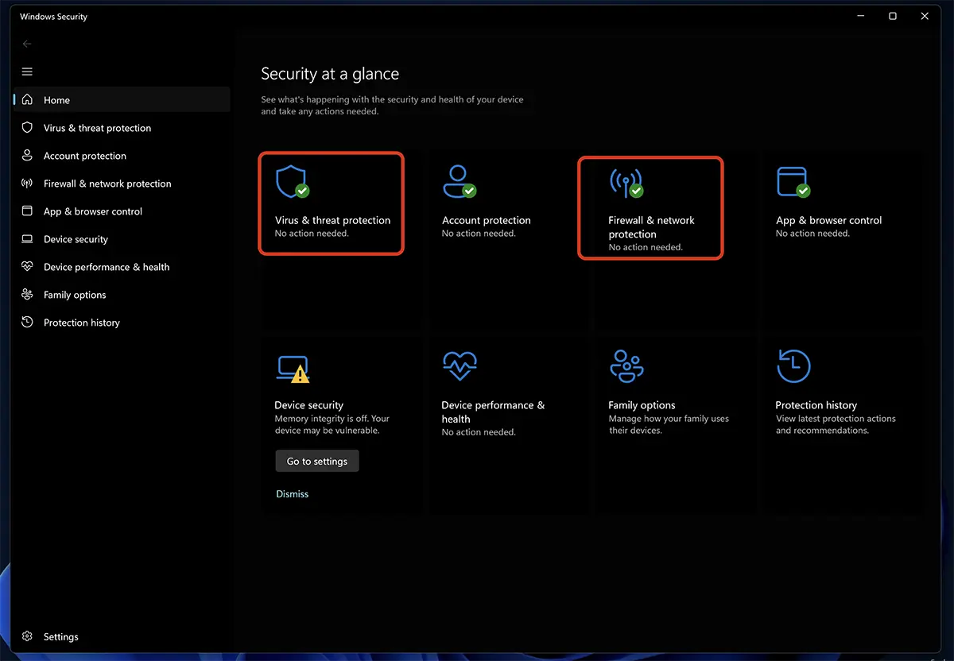The image size is (954, 661).
Task: Open the App & browser control window card icon
Action: [793, 182]
